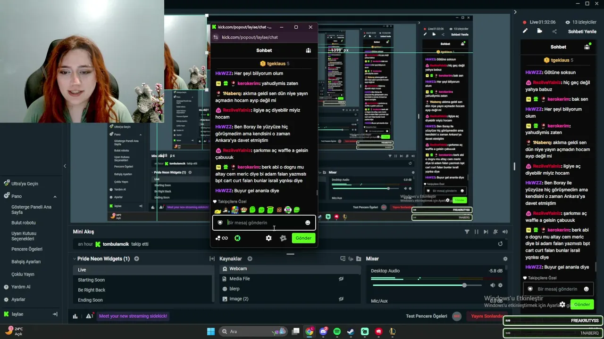This screenshot has height=339, width=604.
Task: Focus the docked chat message field
Action: 558,289
